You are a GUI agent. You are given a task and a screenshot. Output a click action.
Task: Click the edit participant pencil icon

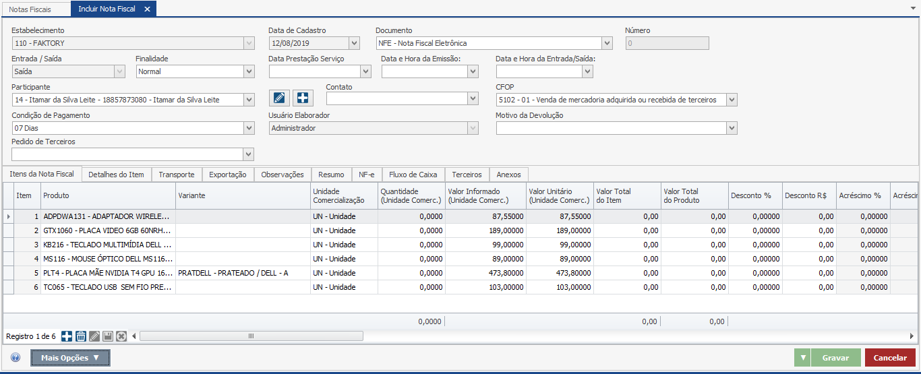(x=279, y=98)
